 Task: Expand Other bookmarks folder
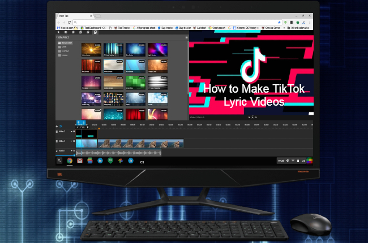click(x=298, y=28)
